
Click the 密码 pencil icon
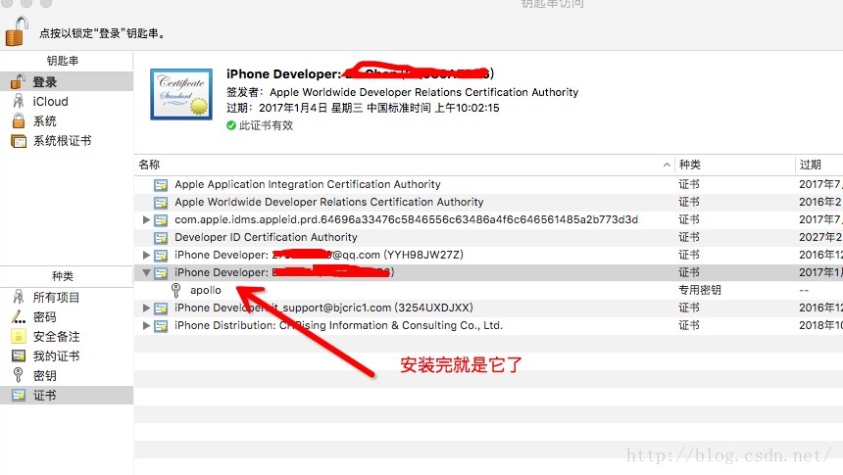[19, 317]
